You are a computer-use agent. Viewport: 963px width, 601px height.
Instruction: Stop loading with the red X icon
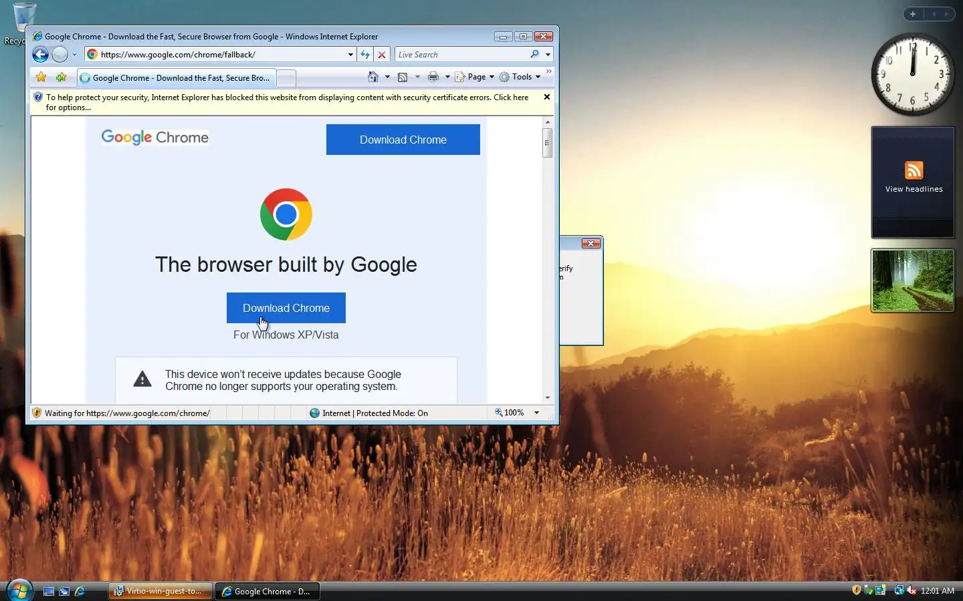pyautogui.click(x=382, y=55)
